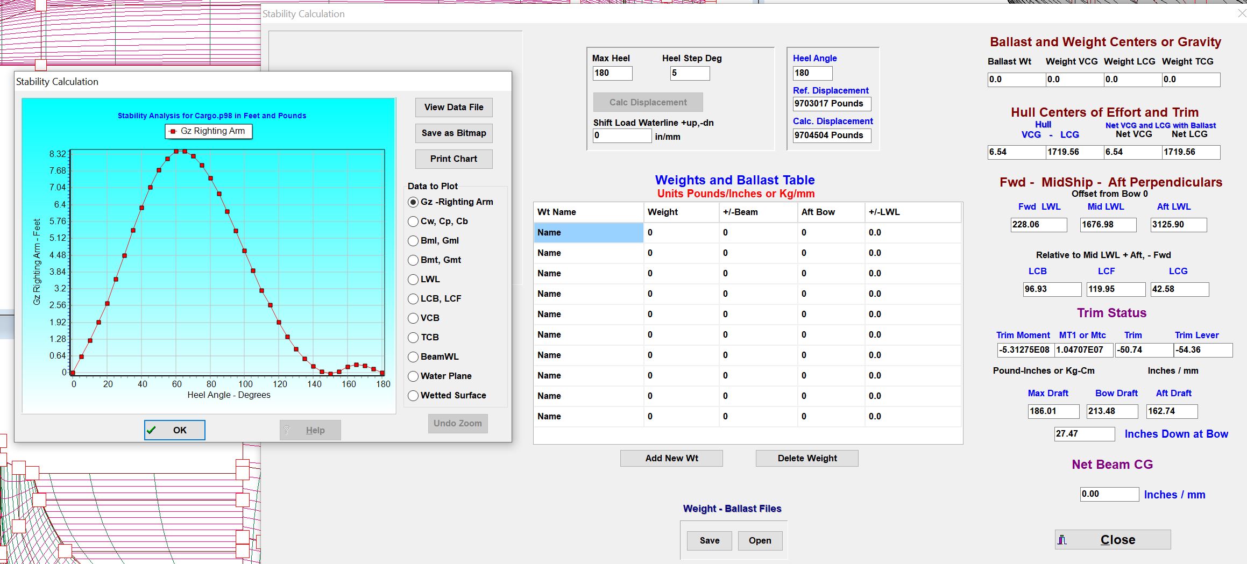1247x564 pixels.
Task: Edit the Max Heel field
Action: click(x=612, y=73)
